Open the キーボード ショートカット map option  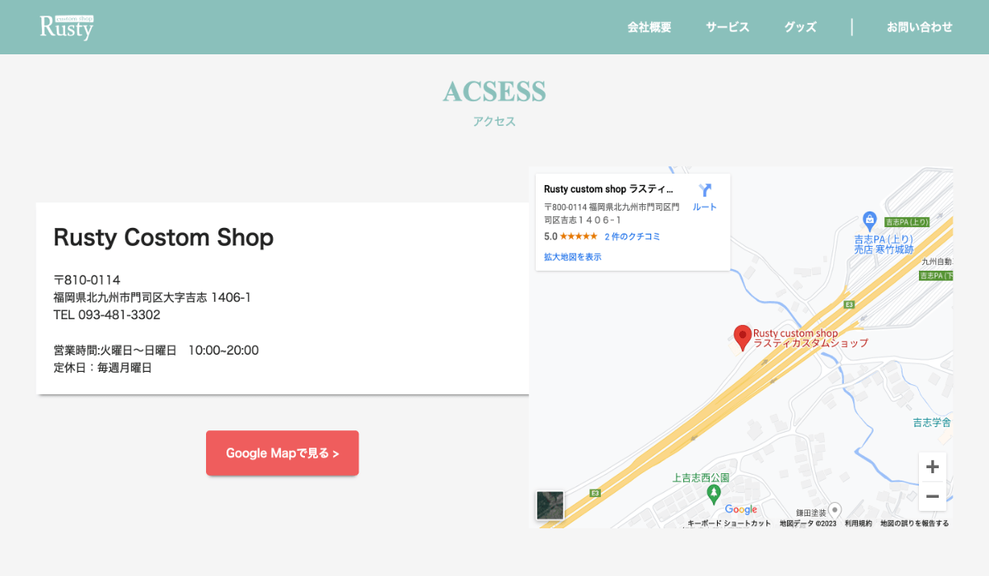pos(729,523)
